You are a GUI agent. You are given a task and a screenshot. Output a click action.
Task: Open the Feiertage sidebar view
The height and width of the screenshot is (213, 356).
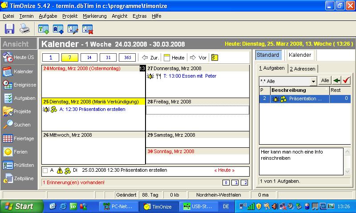[19, 138]
